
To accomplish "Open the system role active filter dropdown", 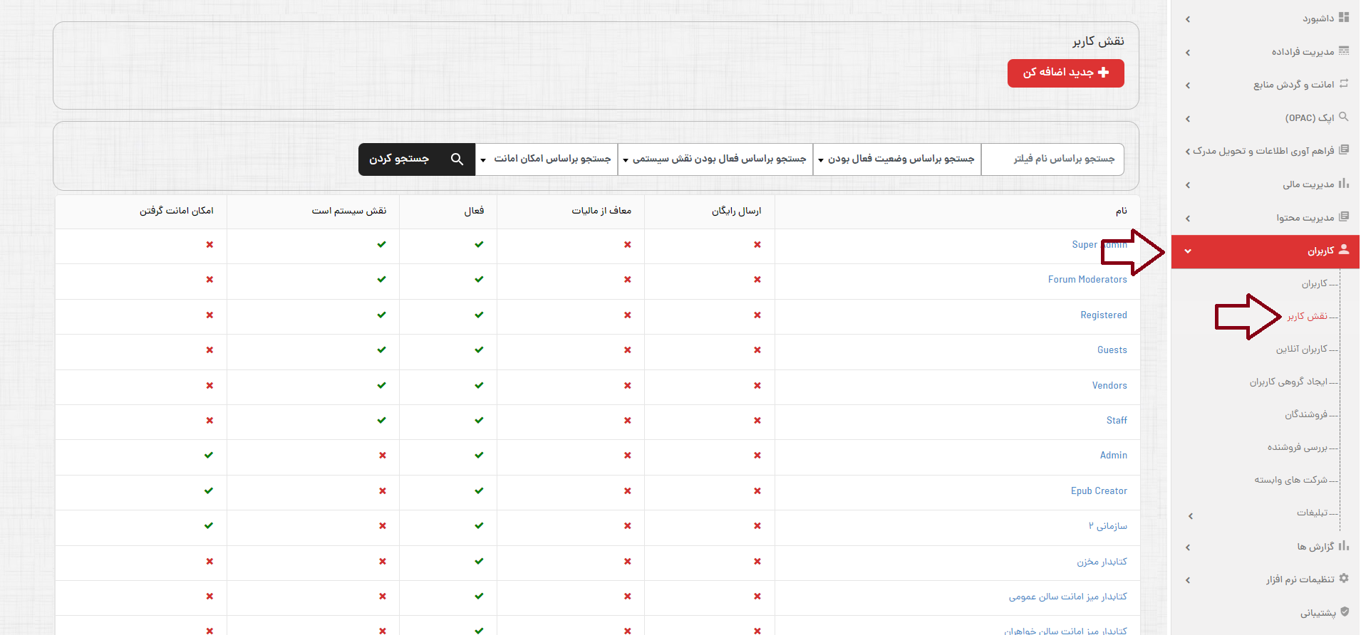I will [715, 159].
